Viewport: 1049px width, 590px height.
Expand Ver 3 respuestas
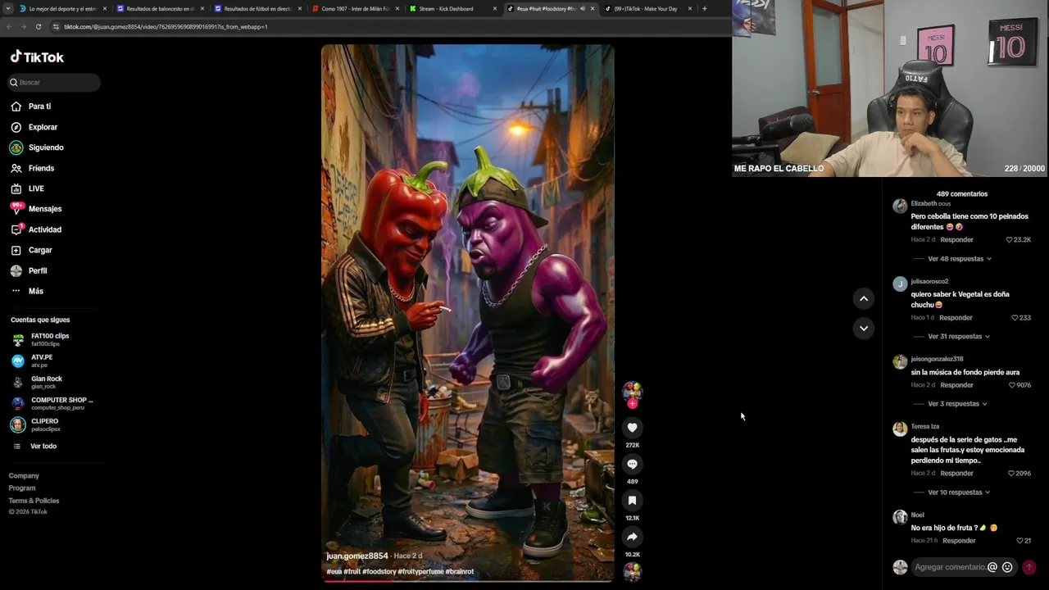[957, 404]
